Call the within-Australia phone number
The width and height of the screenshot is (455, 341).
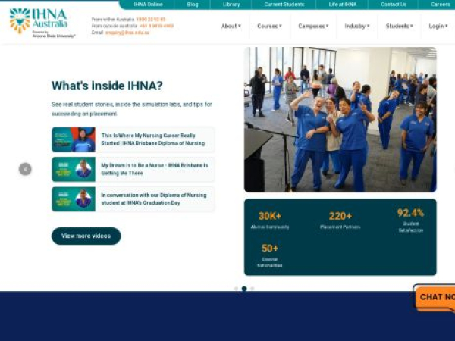pos(151,20)
